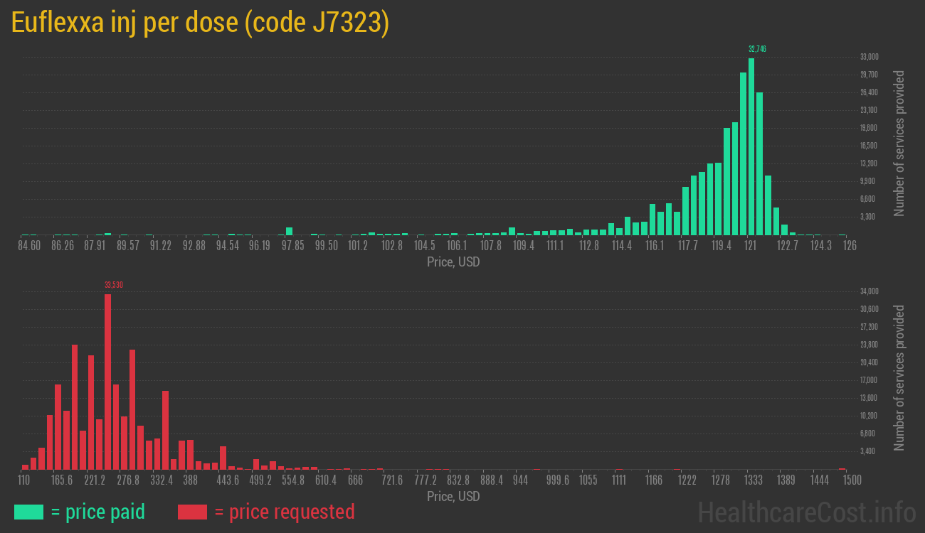Click the 32,746 peak value label
The width and height of the screenshot is (925, 533).
(x=757, y=49)
